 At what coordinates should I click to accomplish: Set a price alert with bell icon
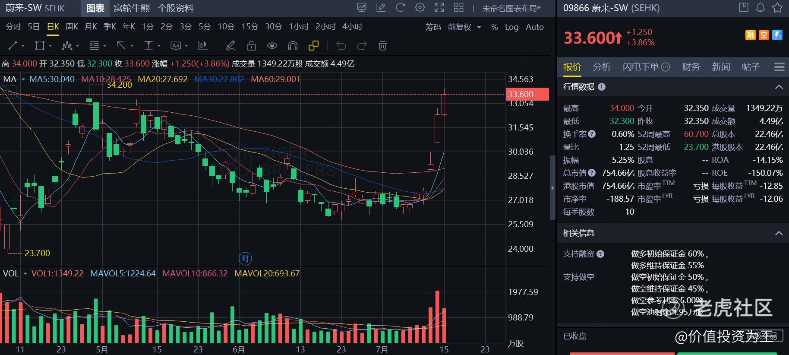tap(761, 7)
